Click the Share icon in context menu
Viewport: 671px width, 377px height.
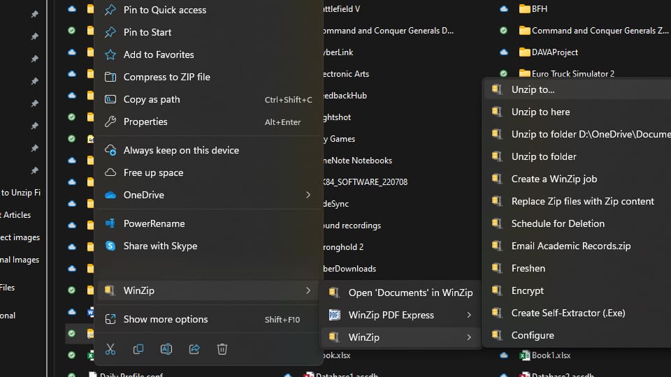[x=194, y=349]
